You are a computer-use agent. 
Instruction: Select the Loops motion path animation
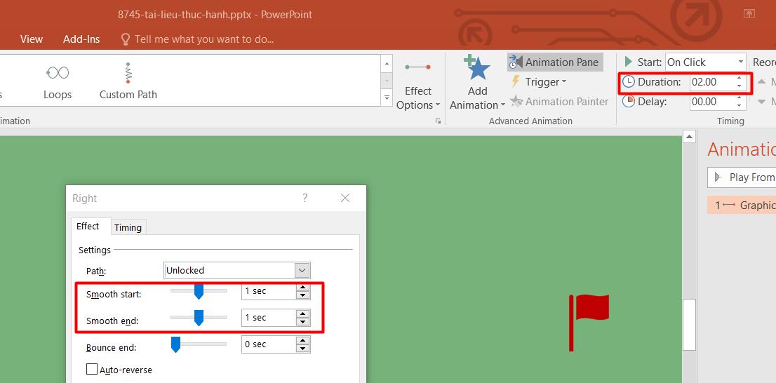[x=58, y=81]
